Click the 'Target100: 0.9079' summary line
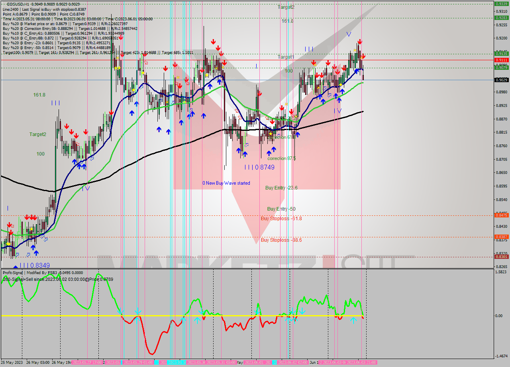 tap(98, 53)
